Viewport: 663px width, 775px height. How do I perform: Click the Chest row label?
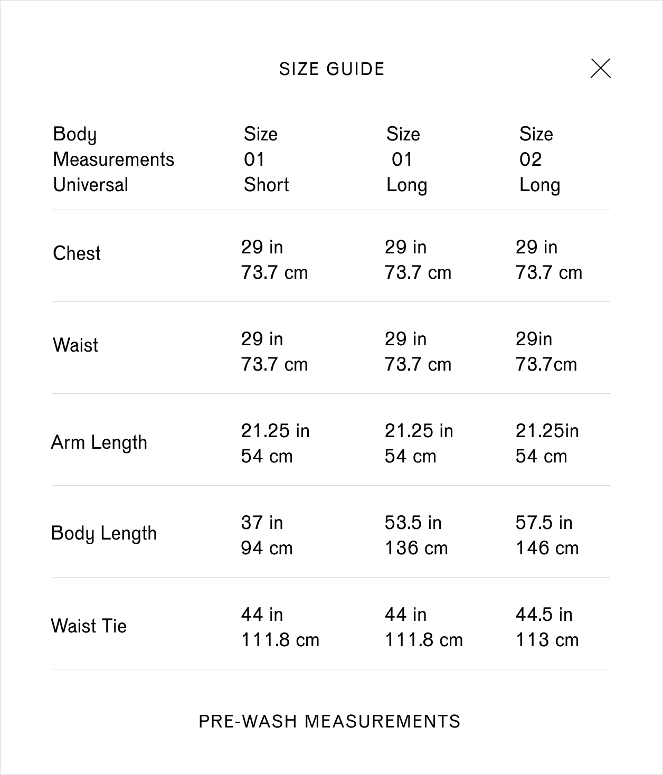click(77, 253)
